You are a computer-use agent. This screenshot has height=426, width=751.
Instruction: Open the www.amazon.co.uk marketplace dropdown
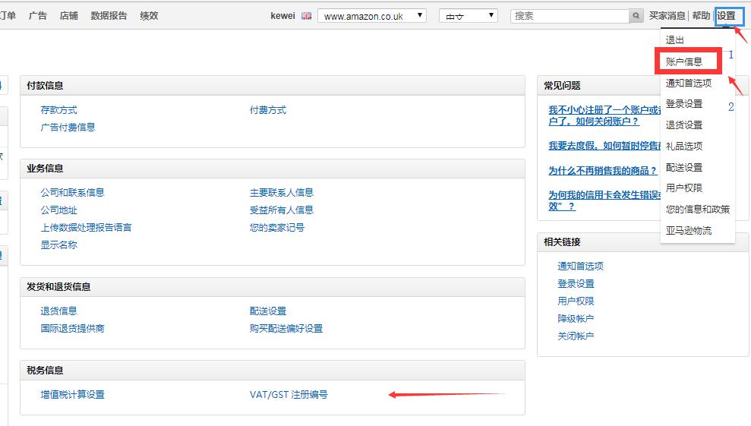(371, 16)
